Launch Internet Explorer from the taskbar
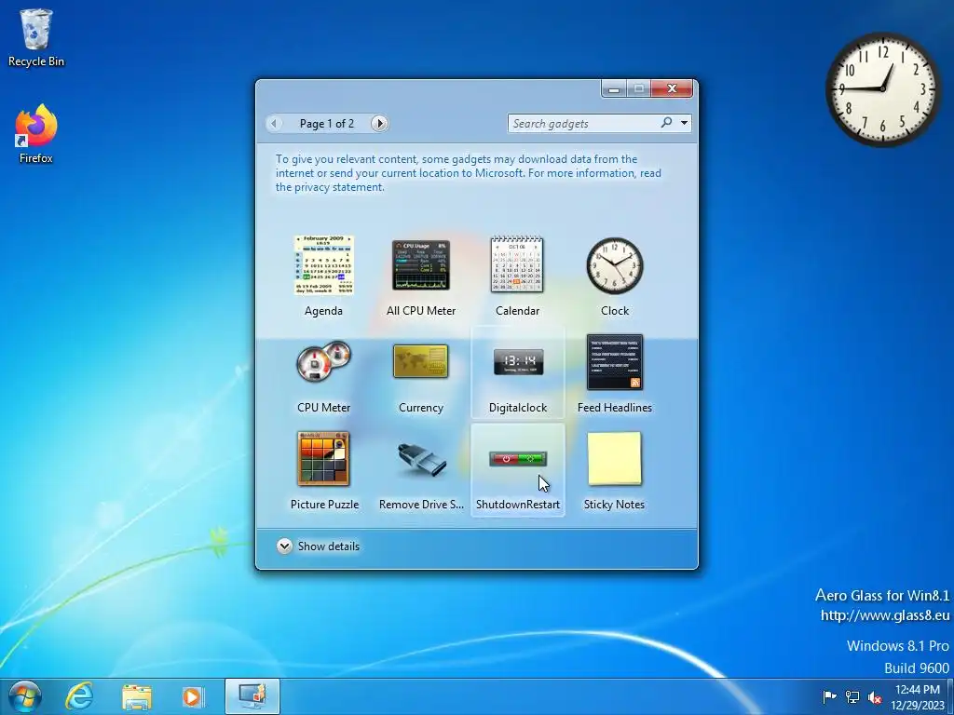Image resolution: width=954 pixels, height=715 pixels. 80,696
